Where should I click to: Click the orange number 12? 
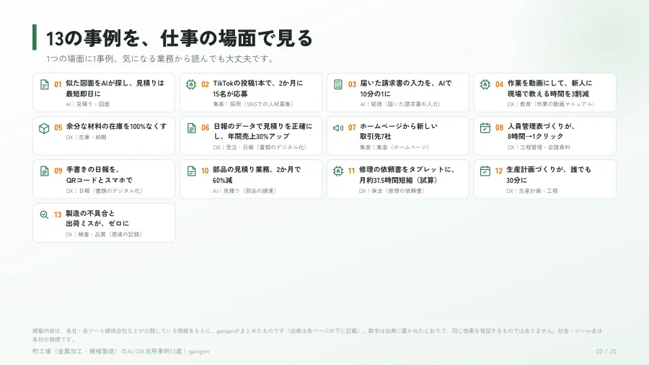tap(499, 171)
